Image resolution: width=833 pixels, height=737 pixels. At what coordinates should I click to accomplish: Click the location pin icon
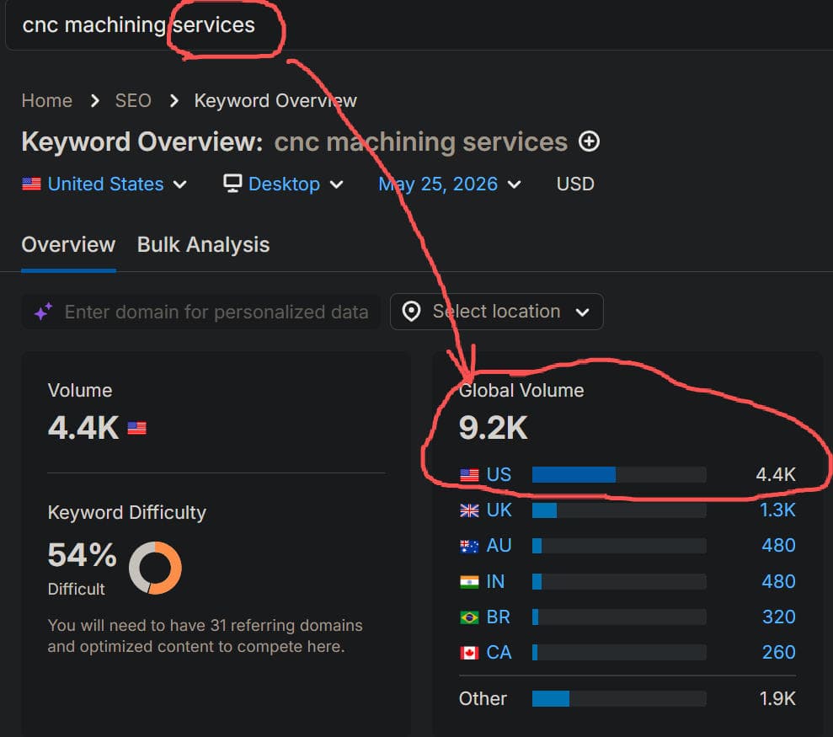pos(411,312)
